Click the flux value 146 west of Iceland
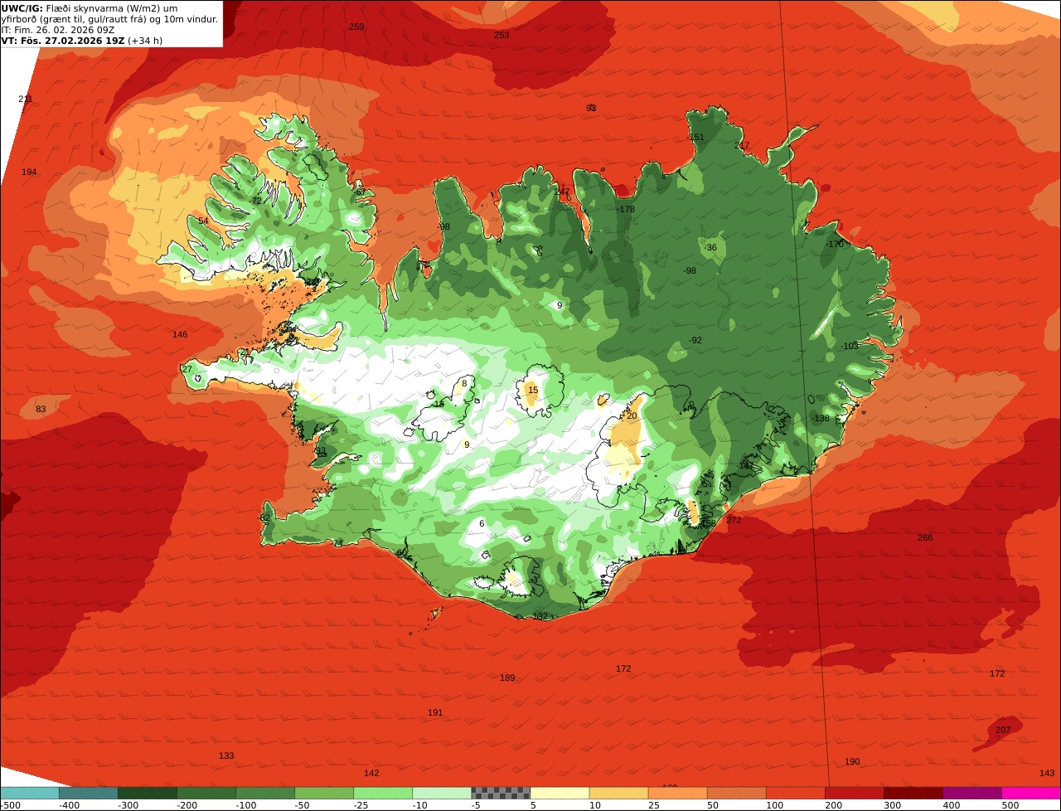1061x811 pixels. [x=180, y=334]
